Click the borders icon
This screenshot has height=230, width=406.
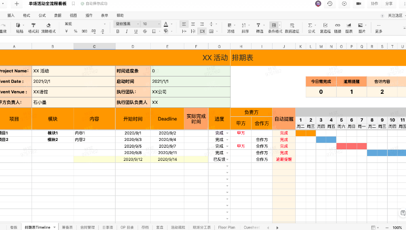click(154, 31)
